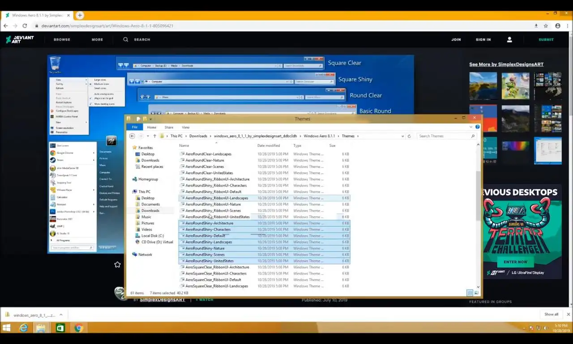This screenshot has height=344, width=573.
Task: Open See More by SimplexDesignsART link
Action: click(x=506, y=64)
